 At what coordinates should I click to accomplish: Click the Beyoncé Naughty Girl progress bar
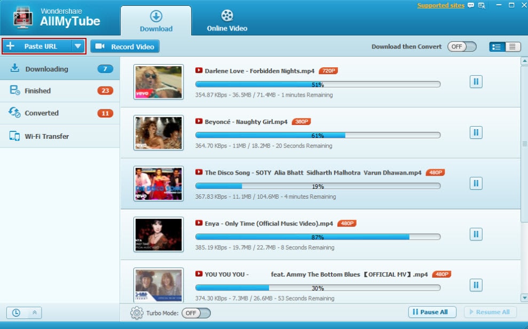(318, 135)
